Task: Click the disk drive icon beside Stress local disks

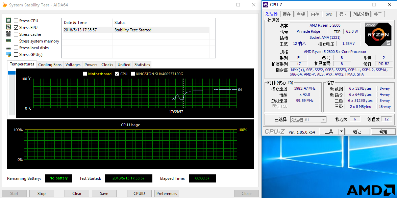Action: coord(8,48)
